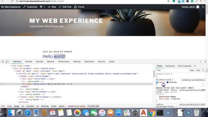Open the App Store dock icon
Screen dimensions: 208x117
119,113
